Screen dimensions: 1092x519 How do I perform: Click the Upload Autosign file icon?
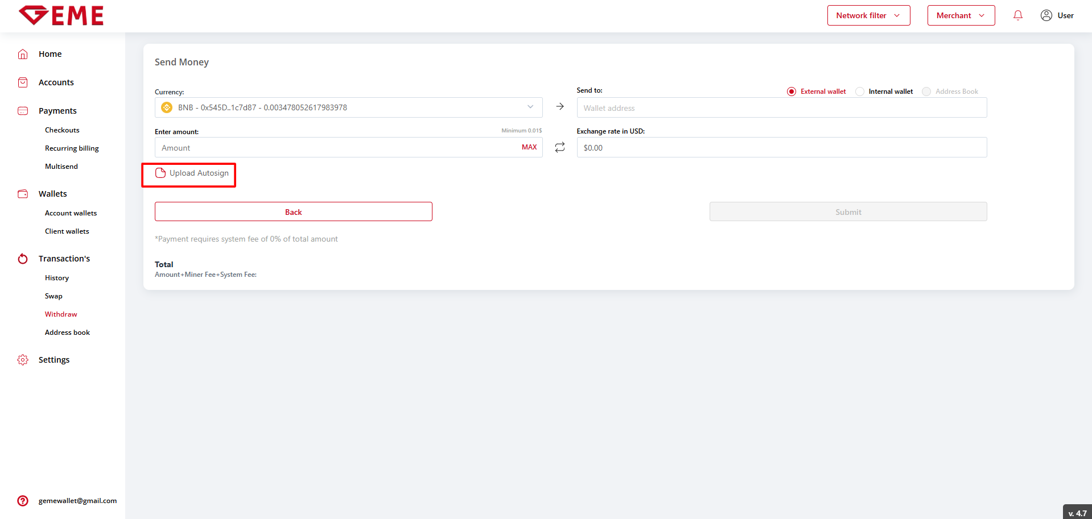160,173
